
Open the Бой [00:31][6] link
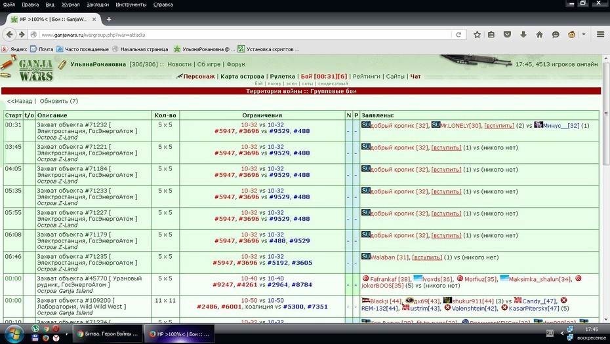(x=323, y=76)
